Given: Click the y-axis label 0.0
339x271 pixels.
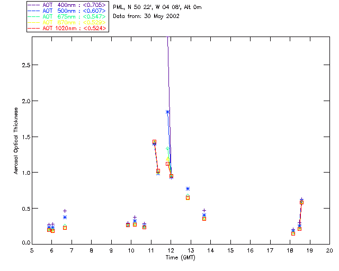Looking at the screenshot, I should point(26,243).
